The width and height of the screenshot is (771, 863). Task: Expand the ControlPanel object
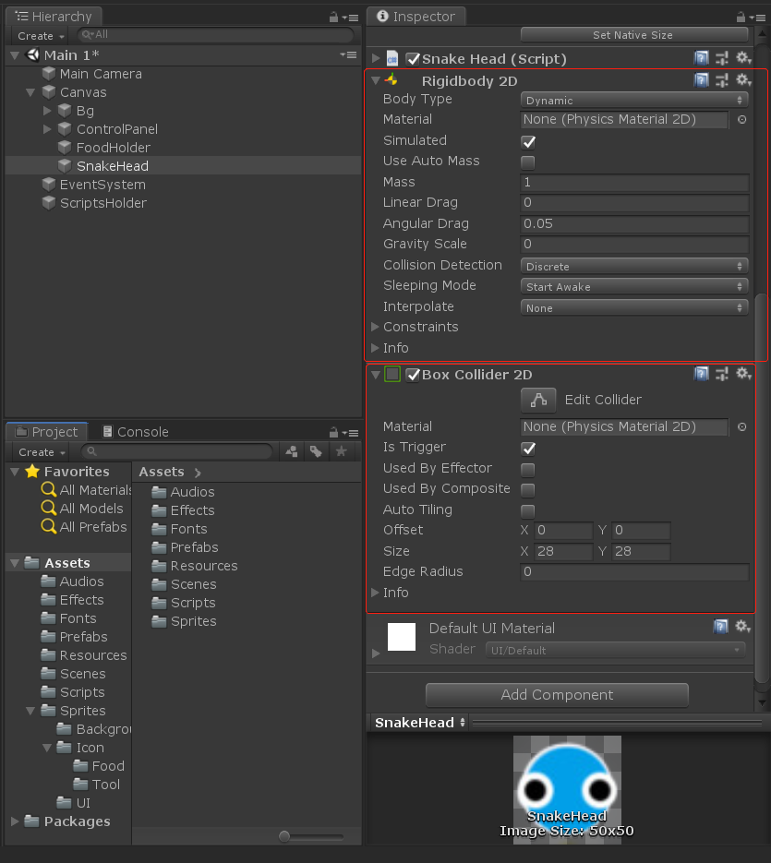click(47, 129)
